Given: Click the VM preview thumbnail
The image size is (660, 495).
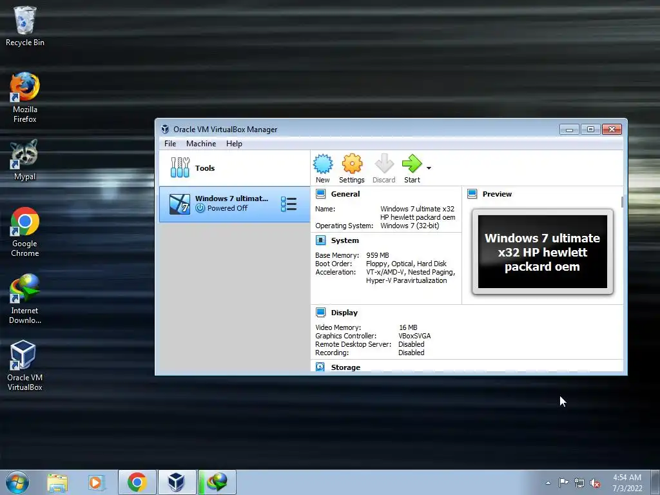Looking at the screenshot, I should [x=543, y=252].
